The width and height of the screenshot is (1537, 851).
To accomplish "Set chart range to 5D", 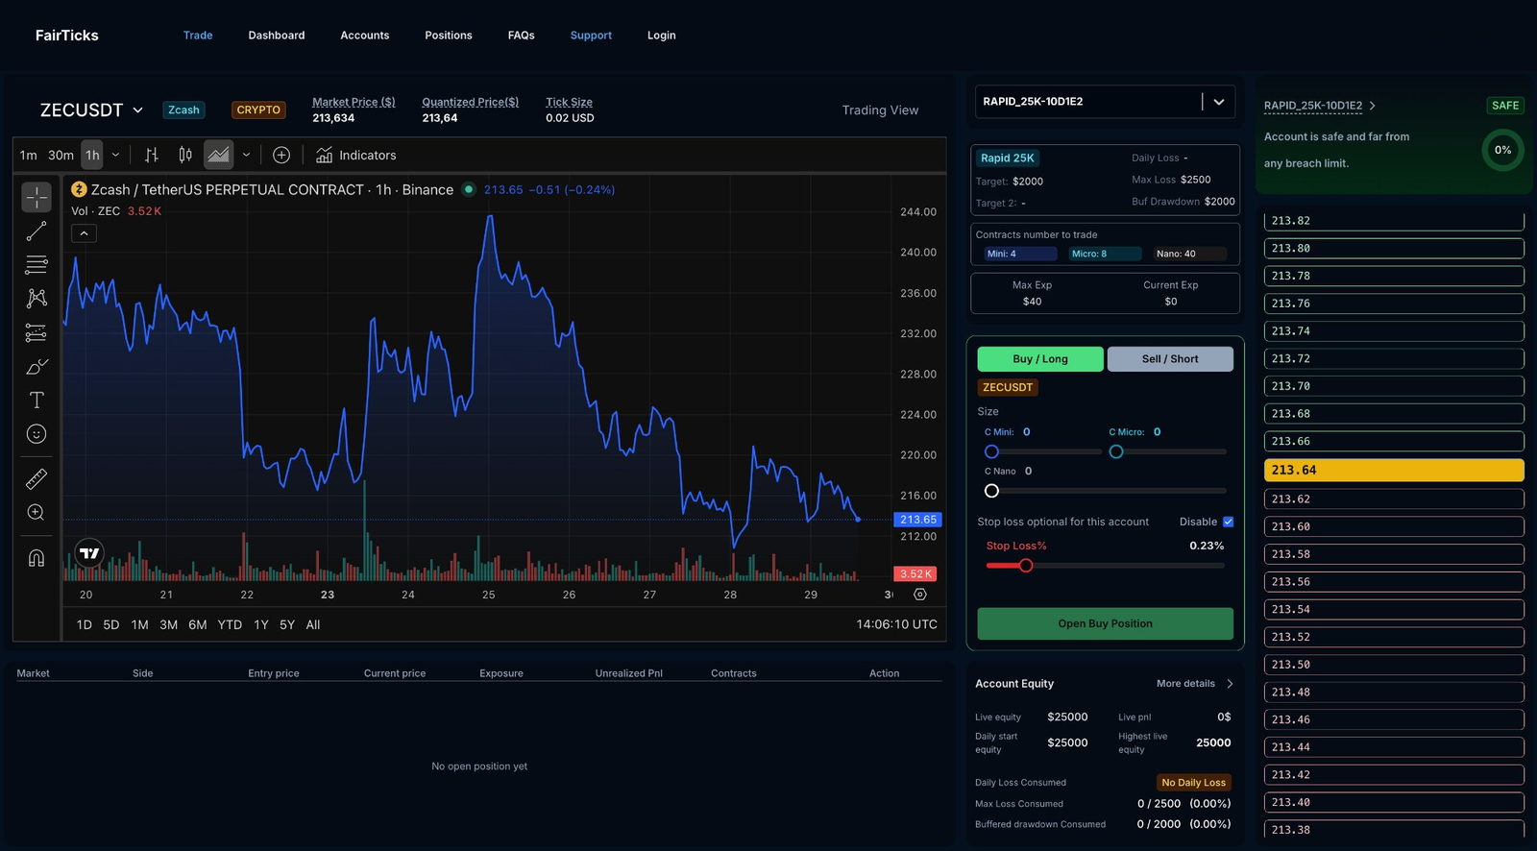I will [x=111, y=625].
